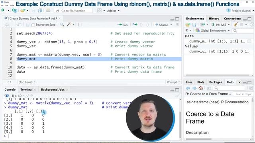
Task: Click the Code Tools magic wand icon
Action: (69, 25)
